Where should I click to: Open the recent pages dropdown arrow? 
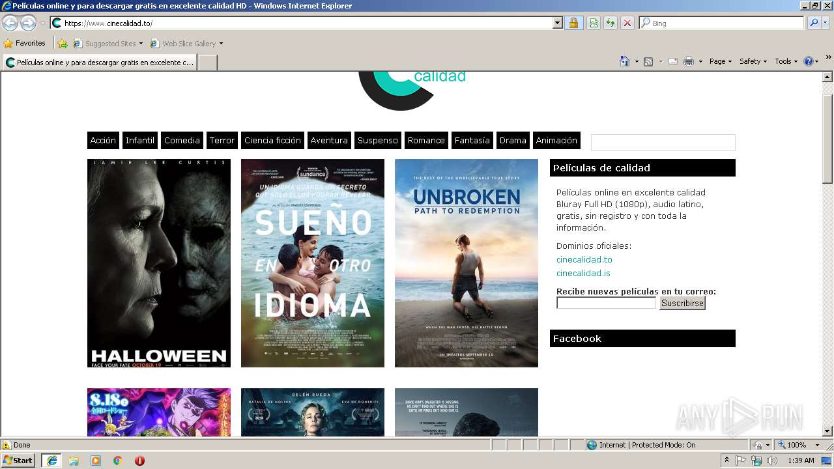[42, 23]
